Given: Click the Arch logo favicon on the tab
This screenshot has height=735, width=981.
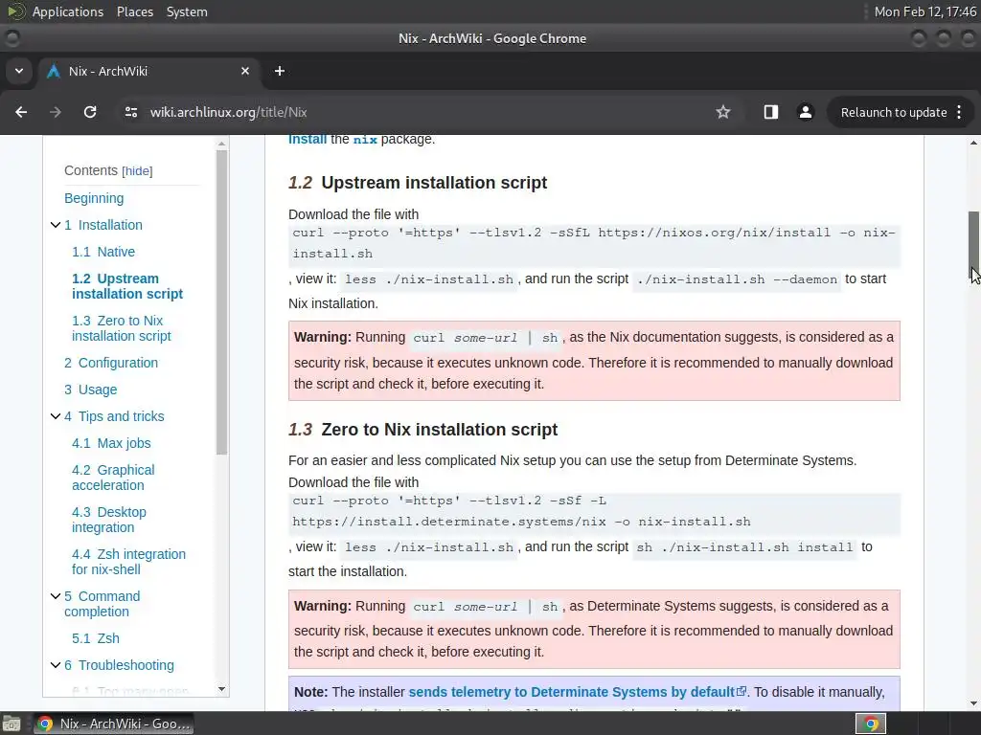Looking at the screenshot, I should pyautogui.click(x=54, y=71).
